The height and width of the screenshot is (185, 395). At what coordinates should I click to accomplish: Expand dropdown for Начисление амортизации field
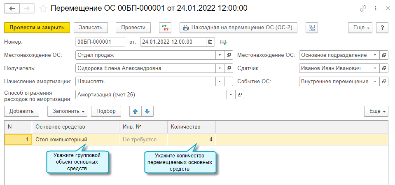coord(220,82)
